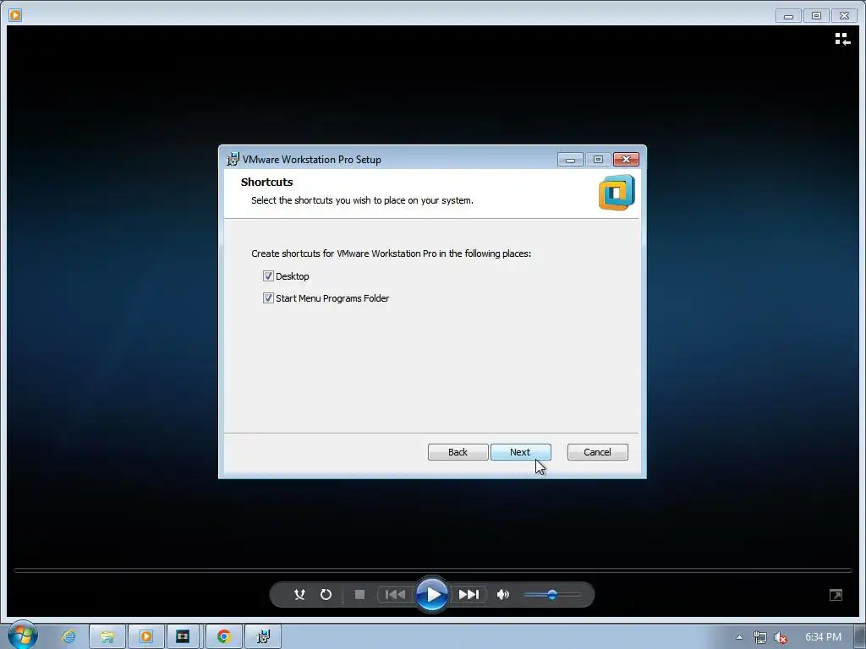This screenshot has height=649, width=866.
Task: Cancel the VMware Workstation Pro Setup
Action: click(x=598, y=452)
